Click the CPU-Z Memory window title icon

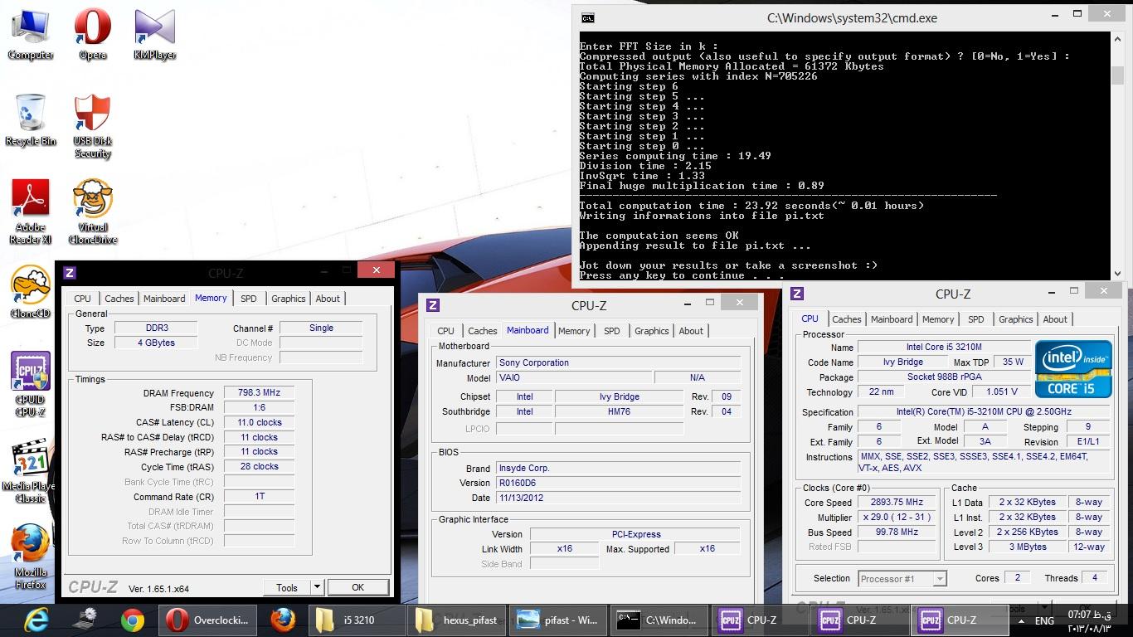point(70,272)
